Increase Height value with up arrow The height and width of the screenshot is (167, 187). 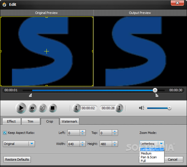115,142
